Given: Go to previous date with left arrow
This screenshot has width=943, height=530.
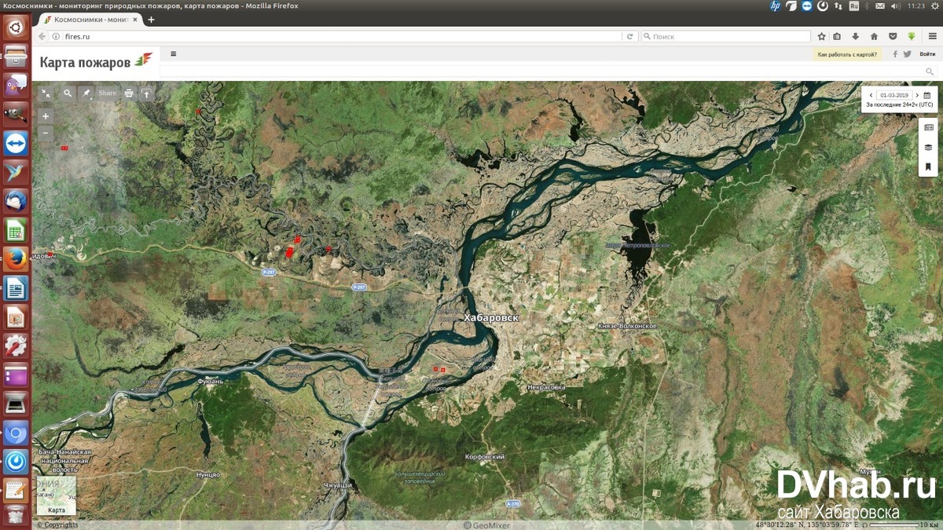Looking at the screenshot, I should coord(871,95).
